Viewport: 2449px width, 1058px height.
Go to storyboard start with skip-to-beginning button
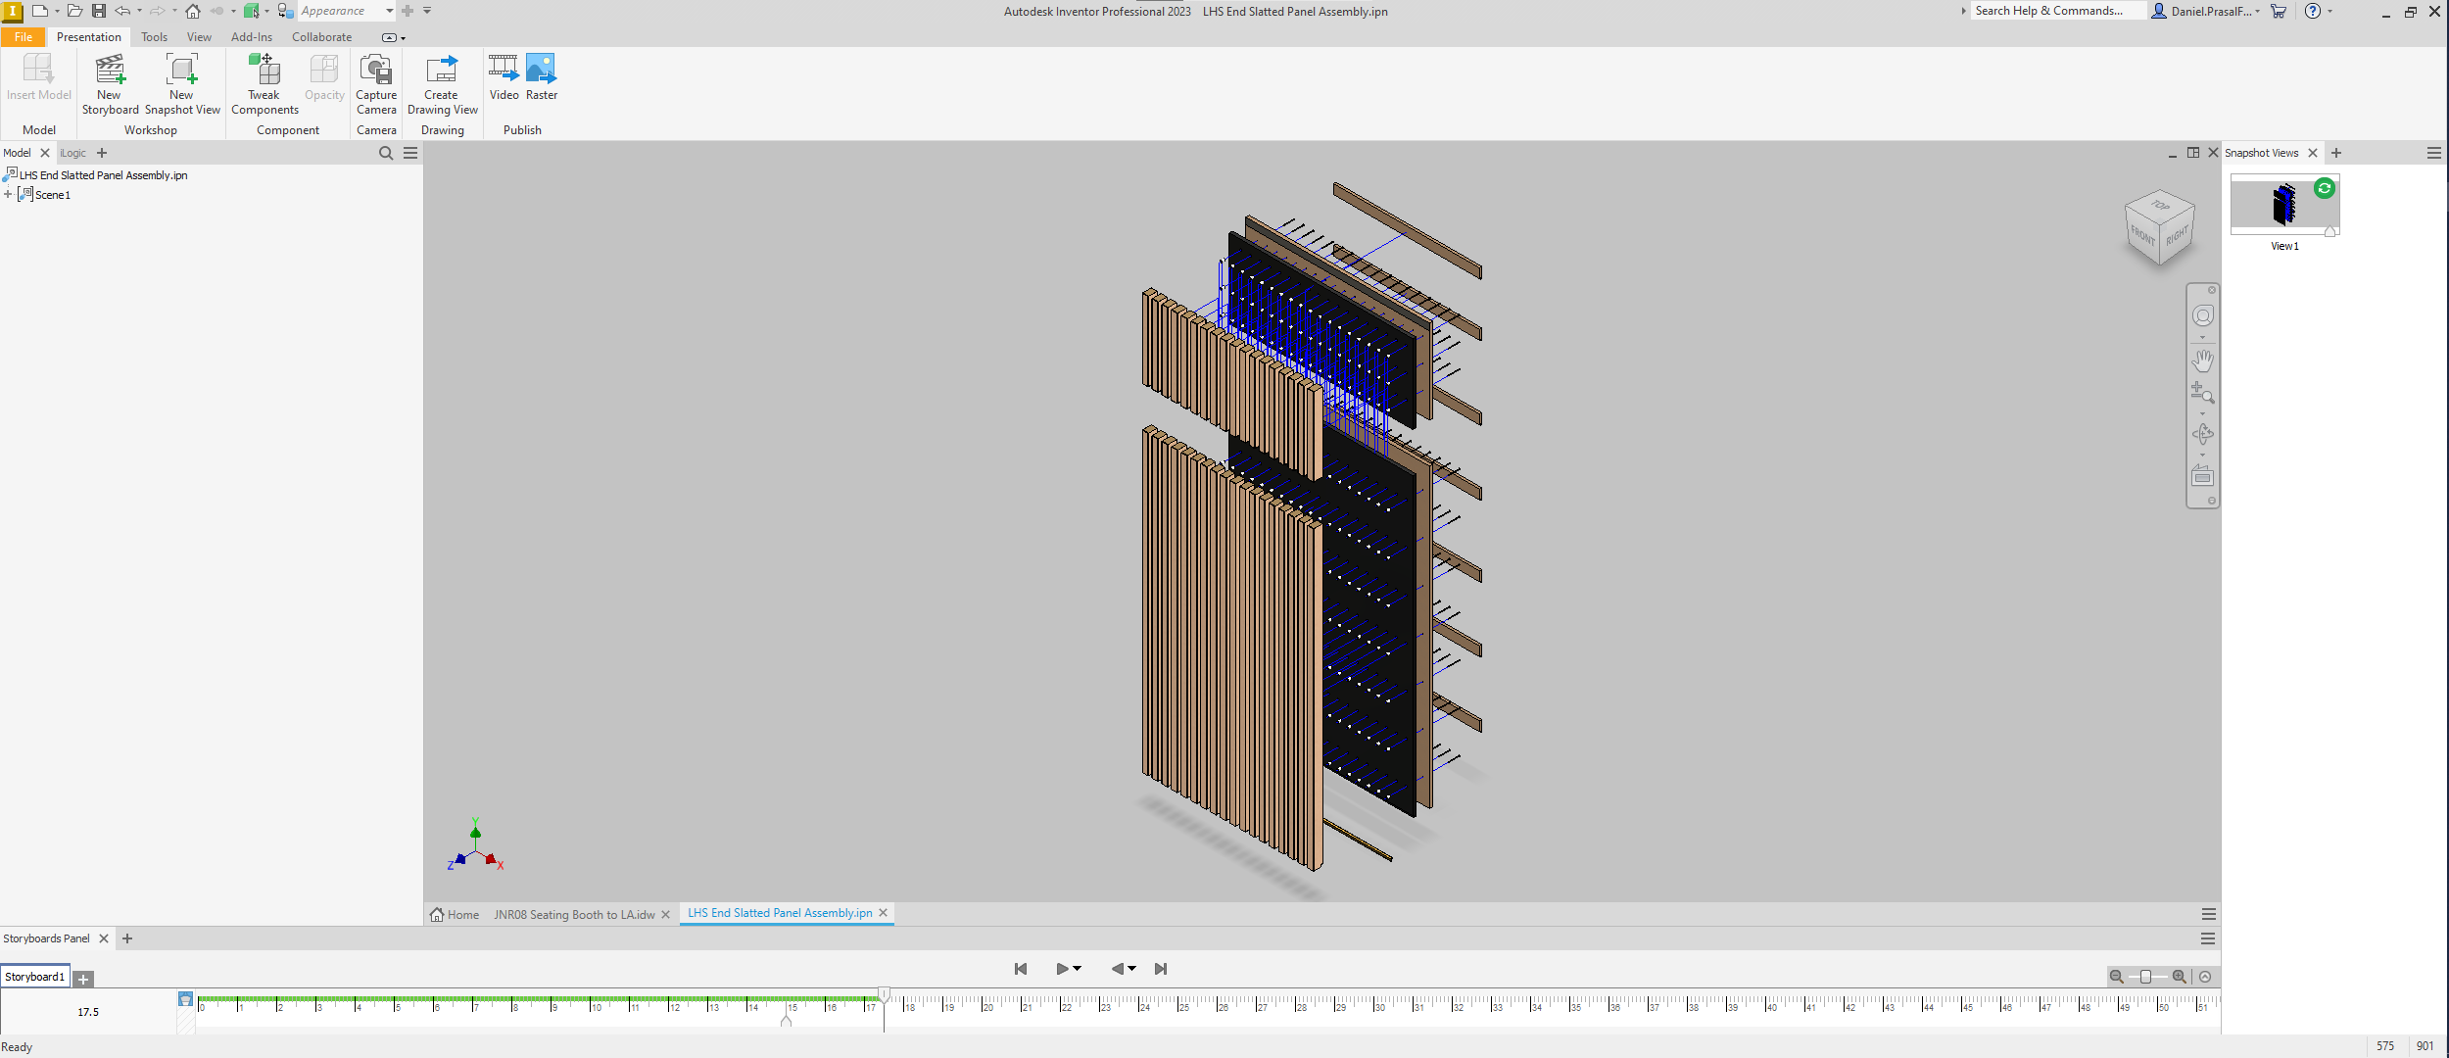coord(1020,969)
